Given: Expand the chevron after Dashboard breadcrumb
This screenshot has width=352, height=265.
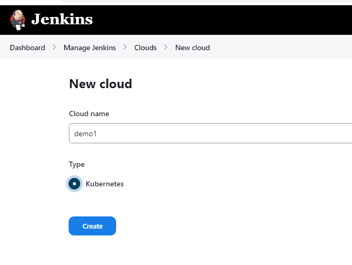Looking at the screenshot, I should [54, 47].
